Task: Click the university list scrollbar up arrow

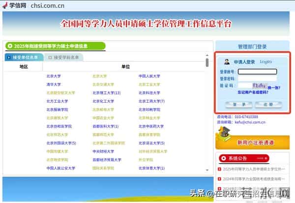Action: pyautogui.click(x=207, y=56)
